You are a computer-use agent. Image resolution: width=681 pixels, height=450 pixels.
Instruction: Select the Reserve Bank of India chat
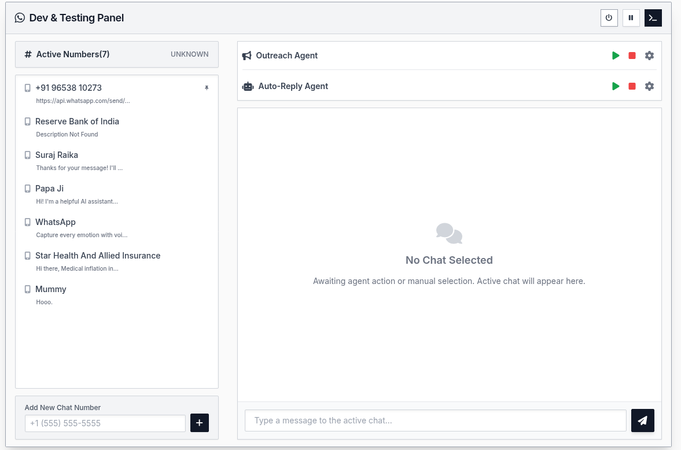pos(77,121)
